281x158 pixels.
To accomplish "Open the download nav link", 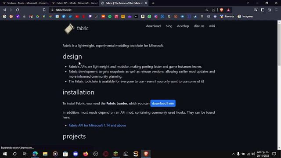I will click(x=153, y=26).
